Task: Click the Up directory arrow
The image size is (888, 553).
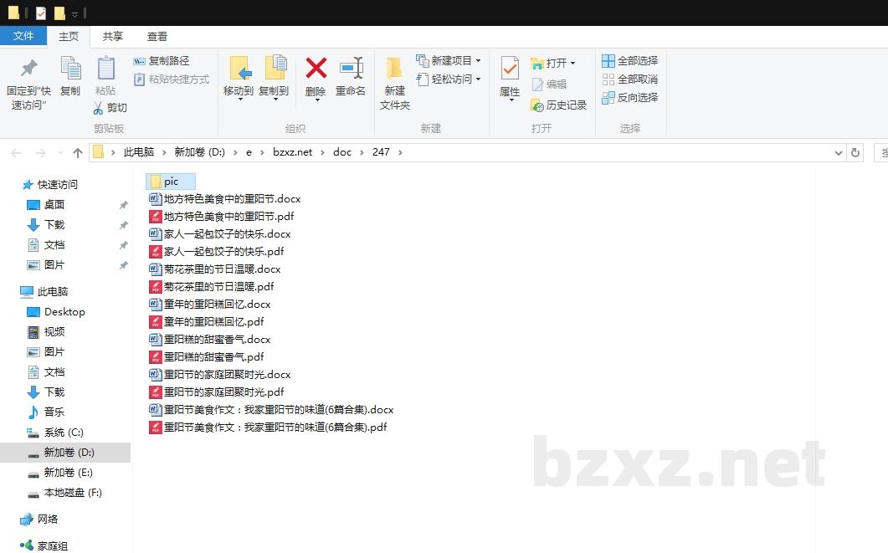Action: click(x=78, y=152)
